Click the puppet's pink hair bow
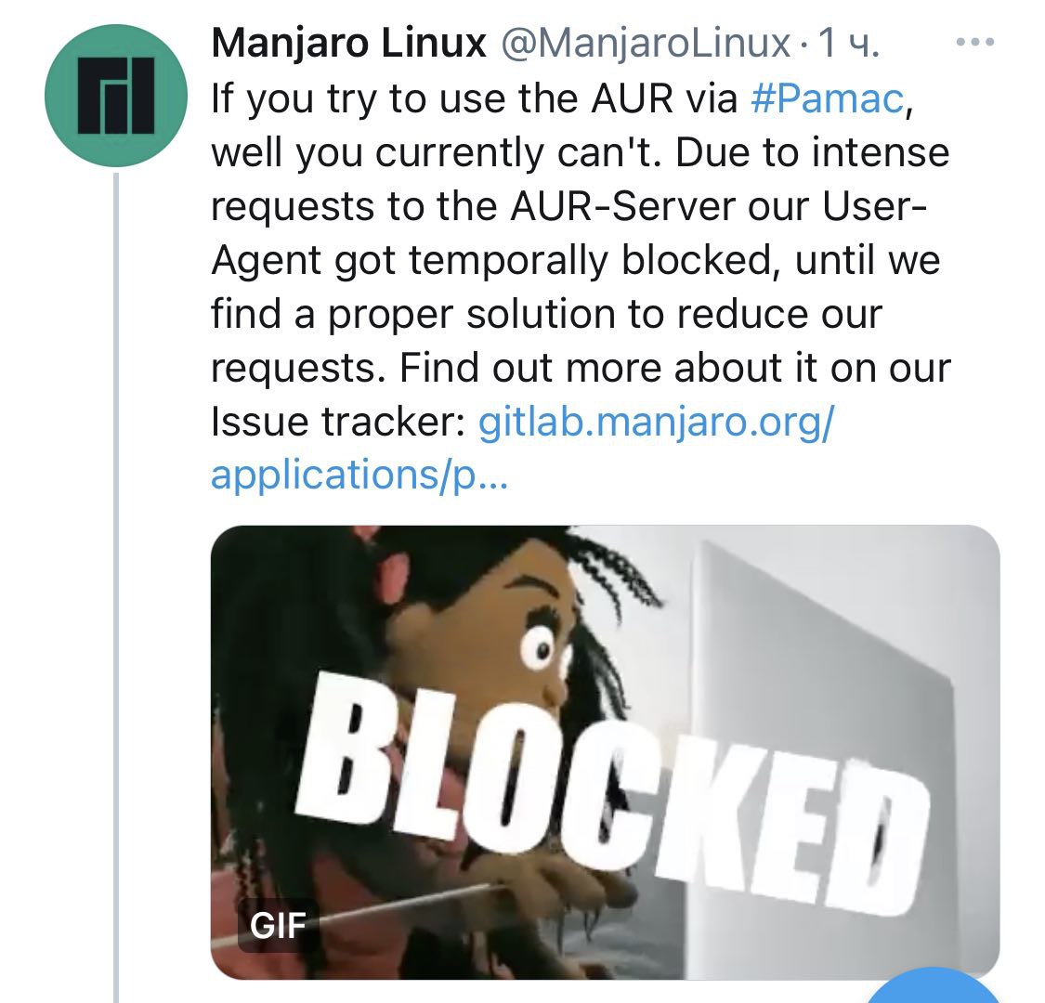The width and height of the screenshot is (1045, 1003). point(390,567)
